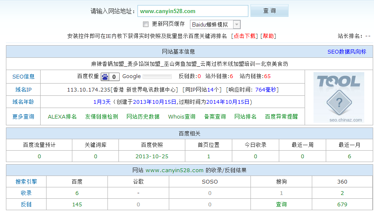This screenshot has height=211, width=374.
Task: Click the 2014年10月15日 expiry date
Action: tap(228, 102)
